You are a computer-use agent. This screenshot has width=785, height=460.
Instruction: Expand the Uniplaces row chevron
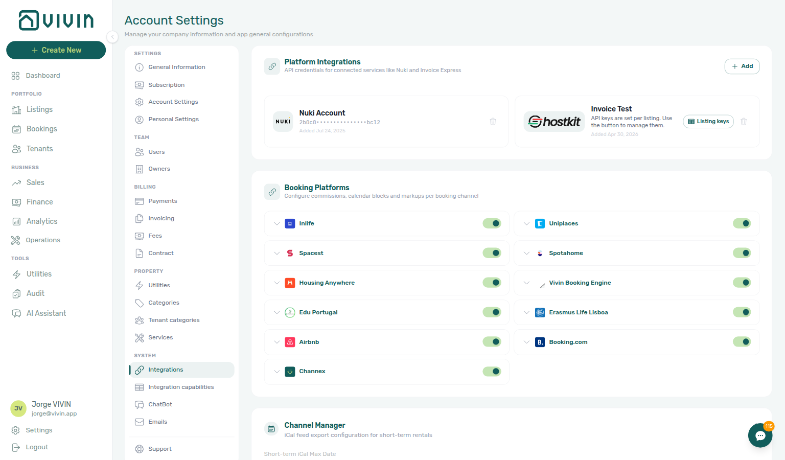click(x=526, y=223)
